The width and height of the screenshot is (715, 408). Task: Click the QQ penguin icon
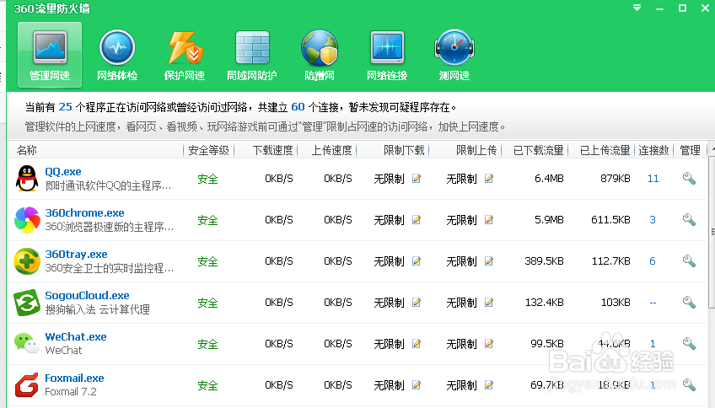[27, 179]
